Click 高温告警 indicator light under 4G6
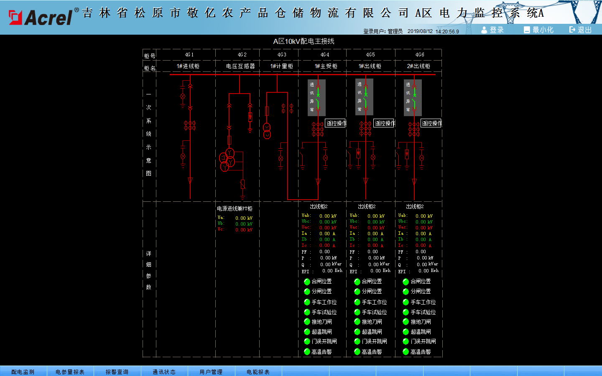602x376 pixels. [x=406, y=352]
